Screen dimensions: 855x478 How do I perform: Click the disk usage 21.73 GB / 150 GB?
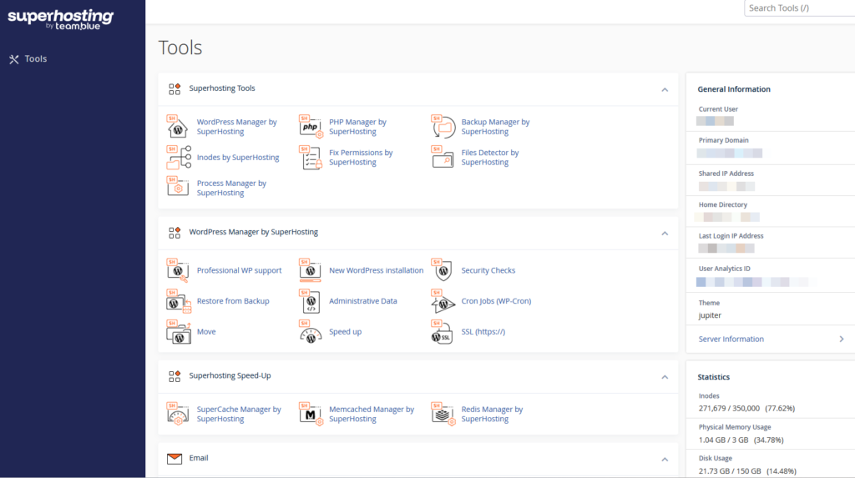(730, 471)
